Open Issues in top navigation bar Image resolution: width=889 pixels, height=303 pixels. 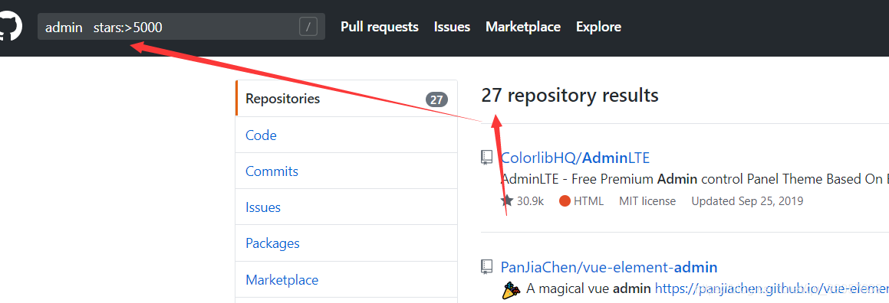coord(452,27)
